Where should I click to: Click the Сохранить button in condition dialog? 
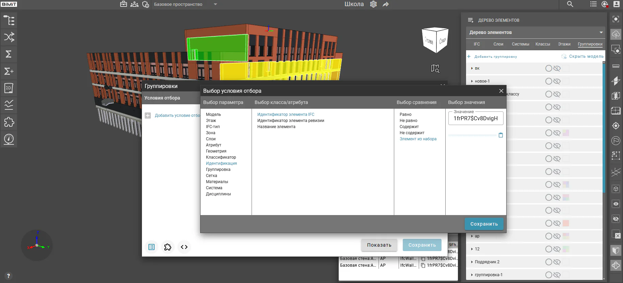(484, 224)
